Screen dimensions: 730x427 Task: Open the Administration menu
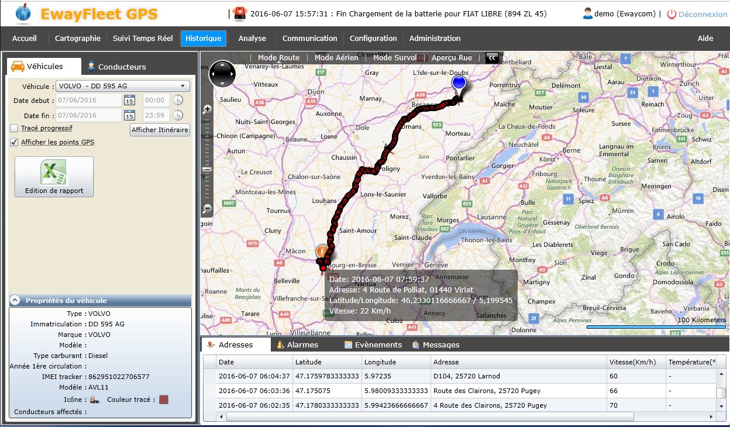pyautogui.click(x=435, y=39)
